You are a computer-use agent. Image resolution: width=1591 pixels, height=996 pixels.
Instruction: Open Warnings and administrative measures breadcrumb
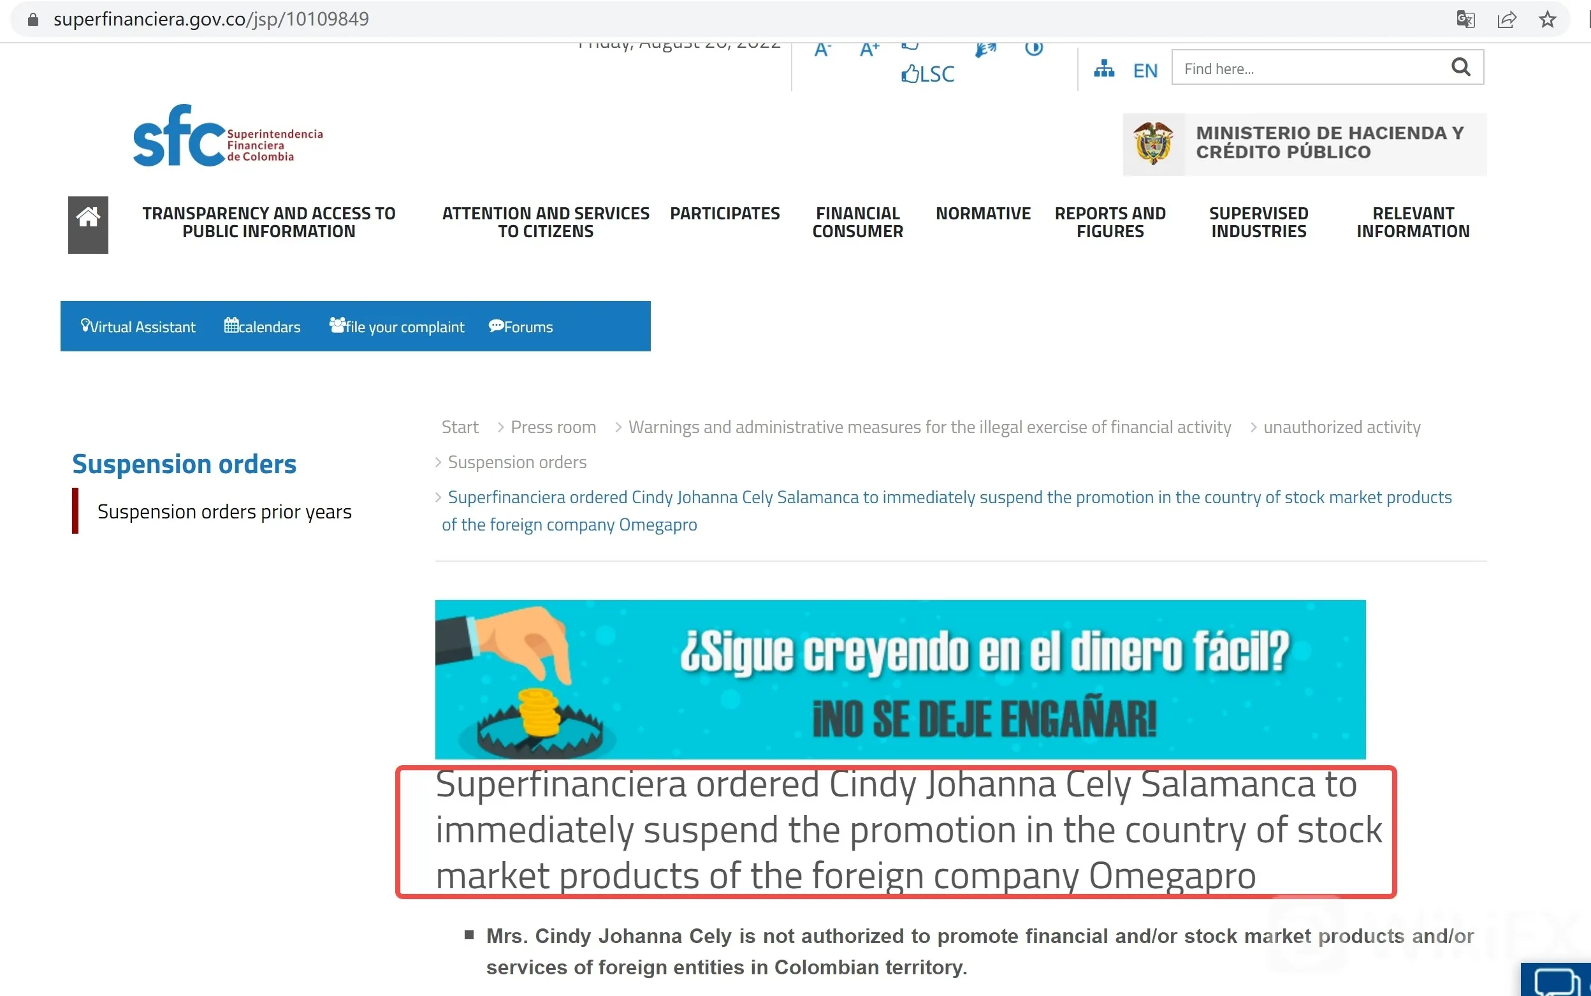[x=930, y=427]
